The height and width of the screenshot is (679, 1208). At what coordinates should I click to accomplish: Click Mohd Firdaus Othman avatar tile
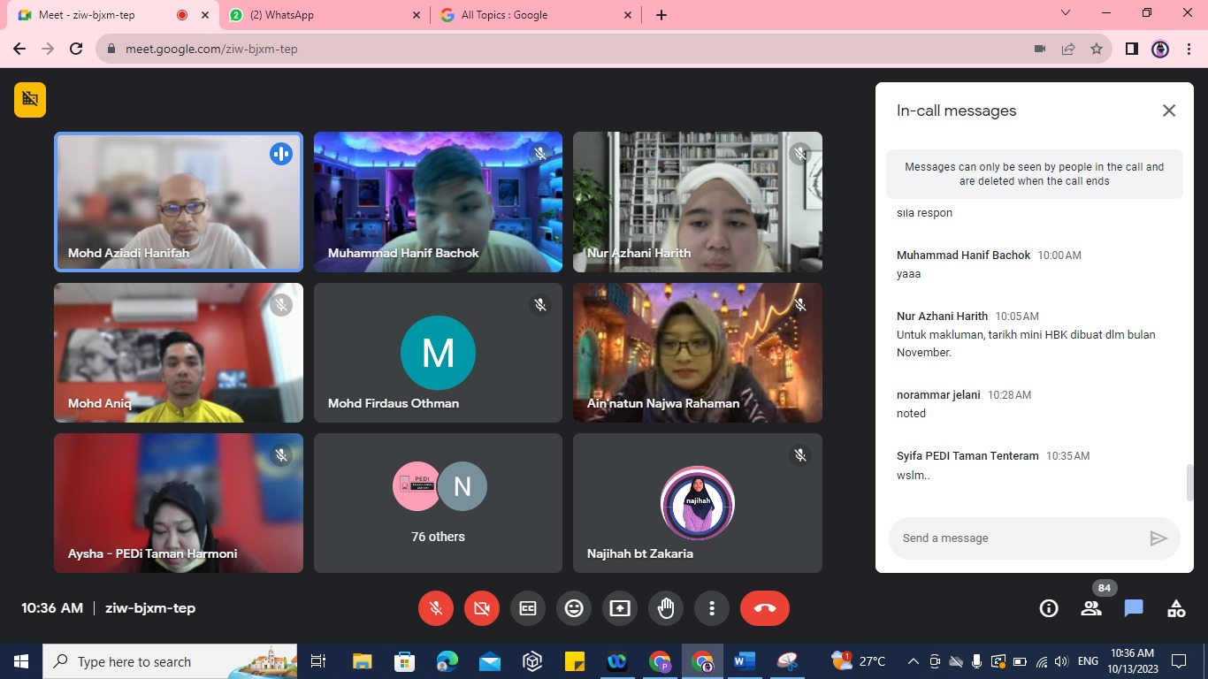[438, 353]
